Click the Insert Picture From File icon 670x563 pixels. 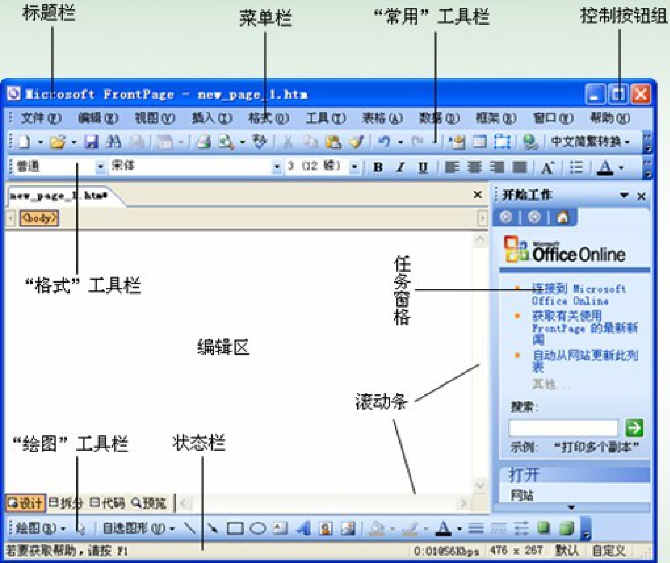click(348, 528)
